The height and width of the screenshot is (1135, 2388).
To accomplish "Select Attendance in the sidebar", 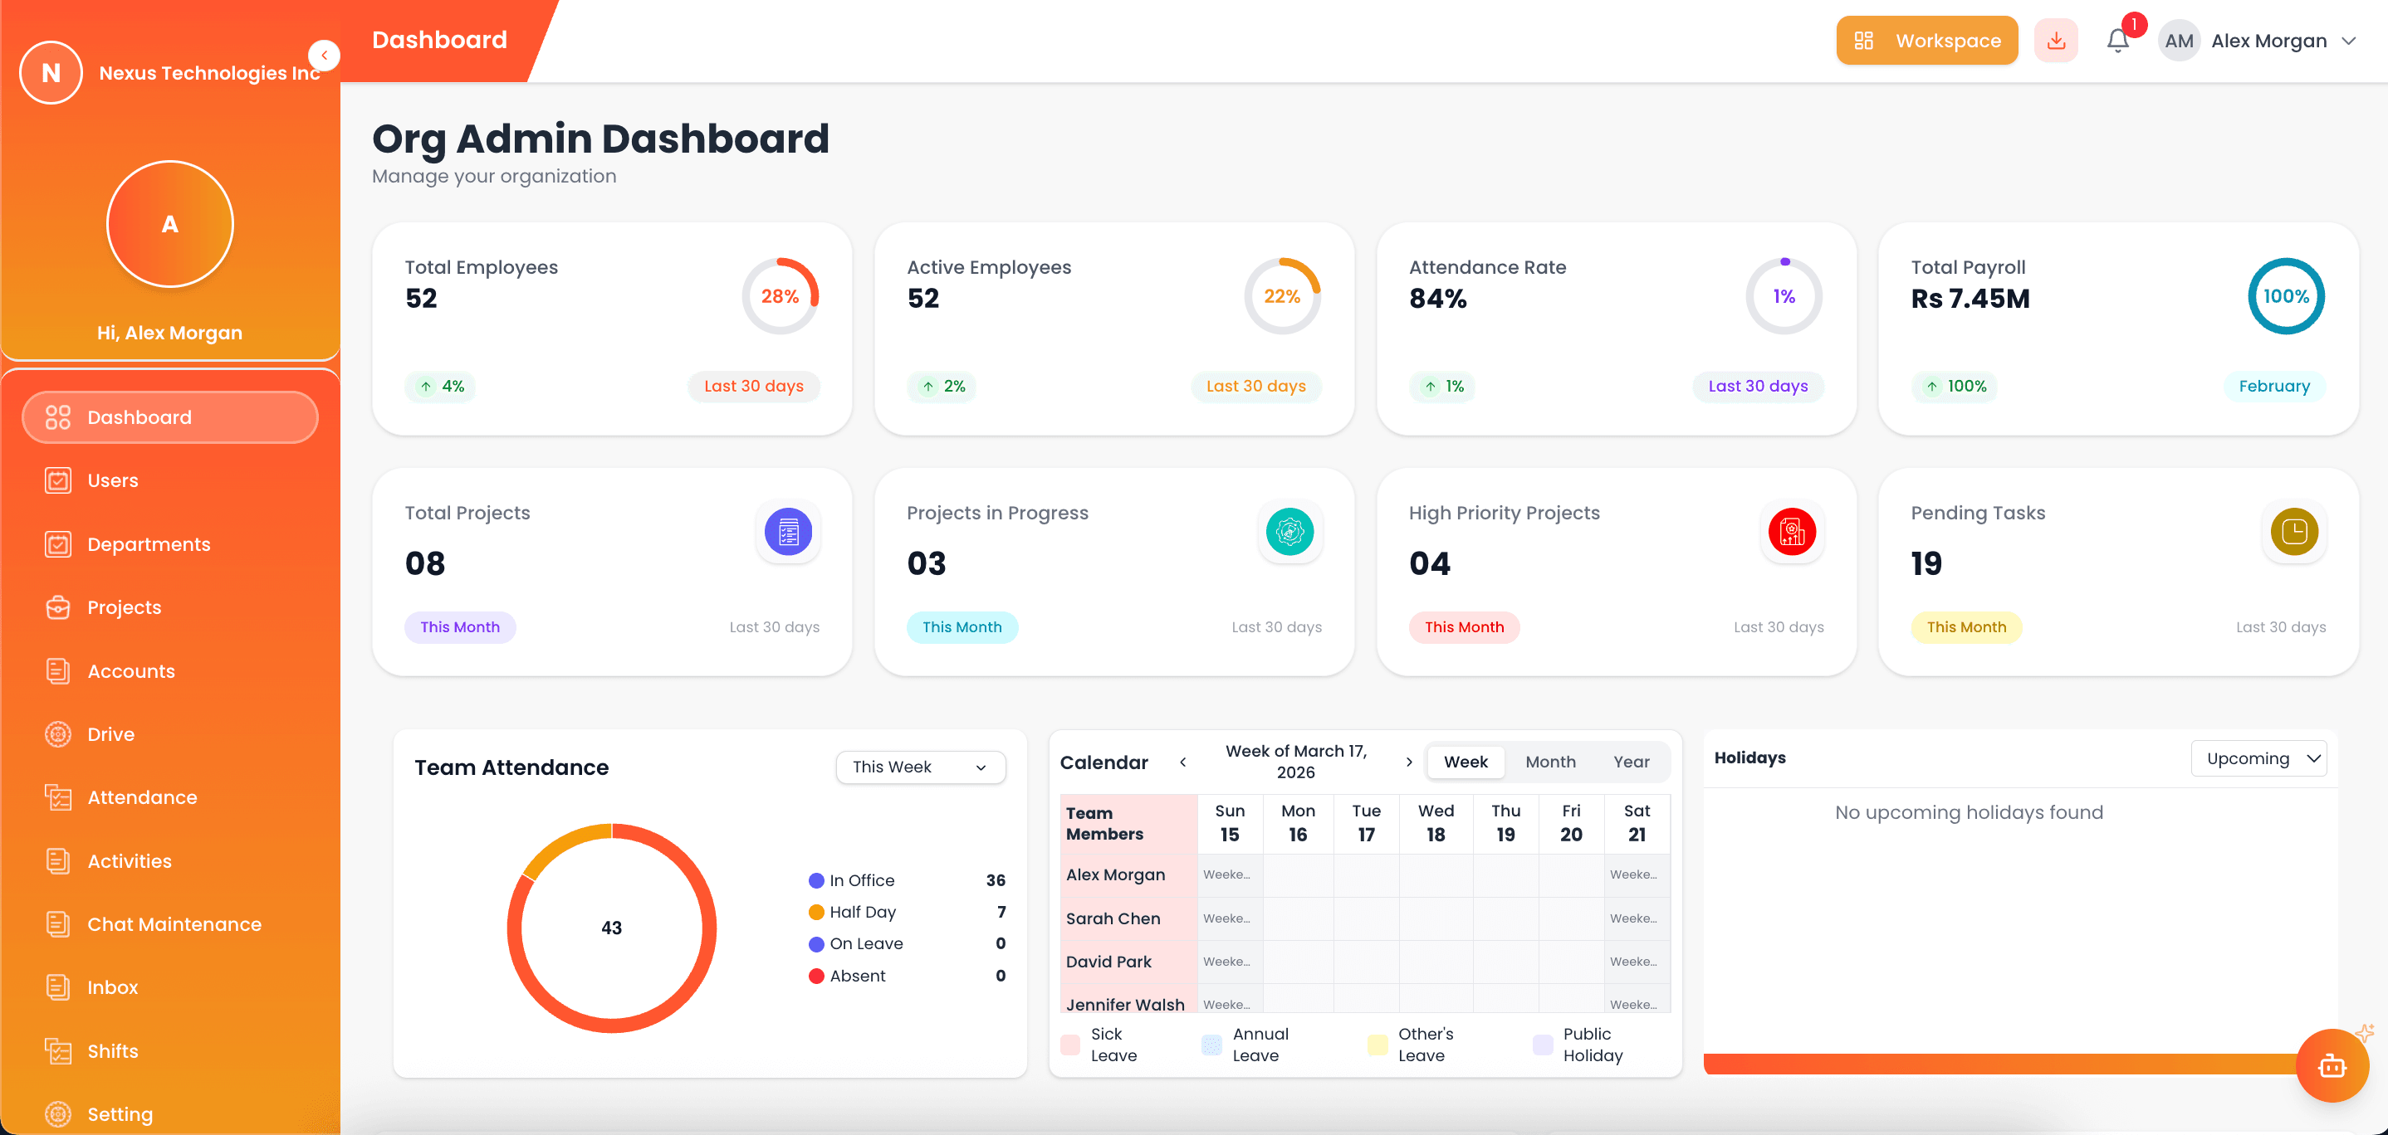I will [x=142, y=796].
